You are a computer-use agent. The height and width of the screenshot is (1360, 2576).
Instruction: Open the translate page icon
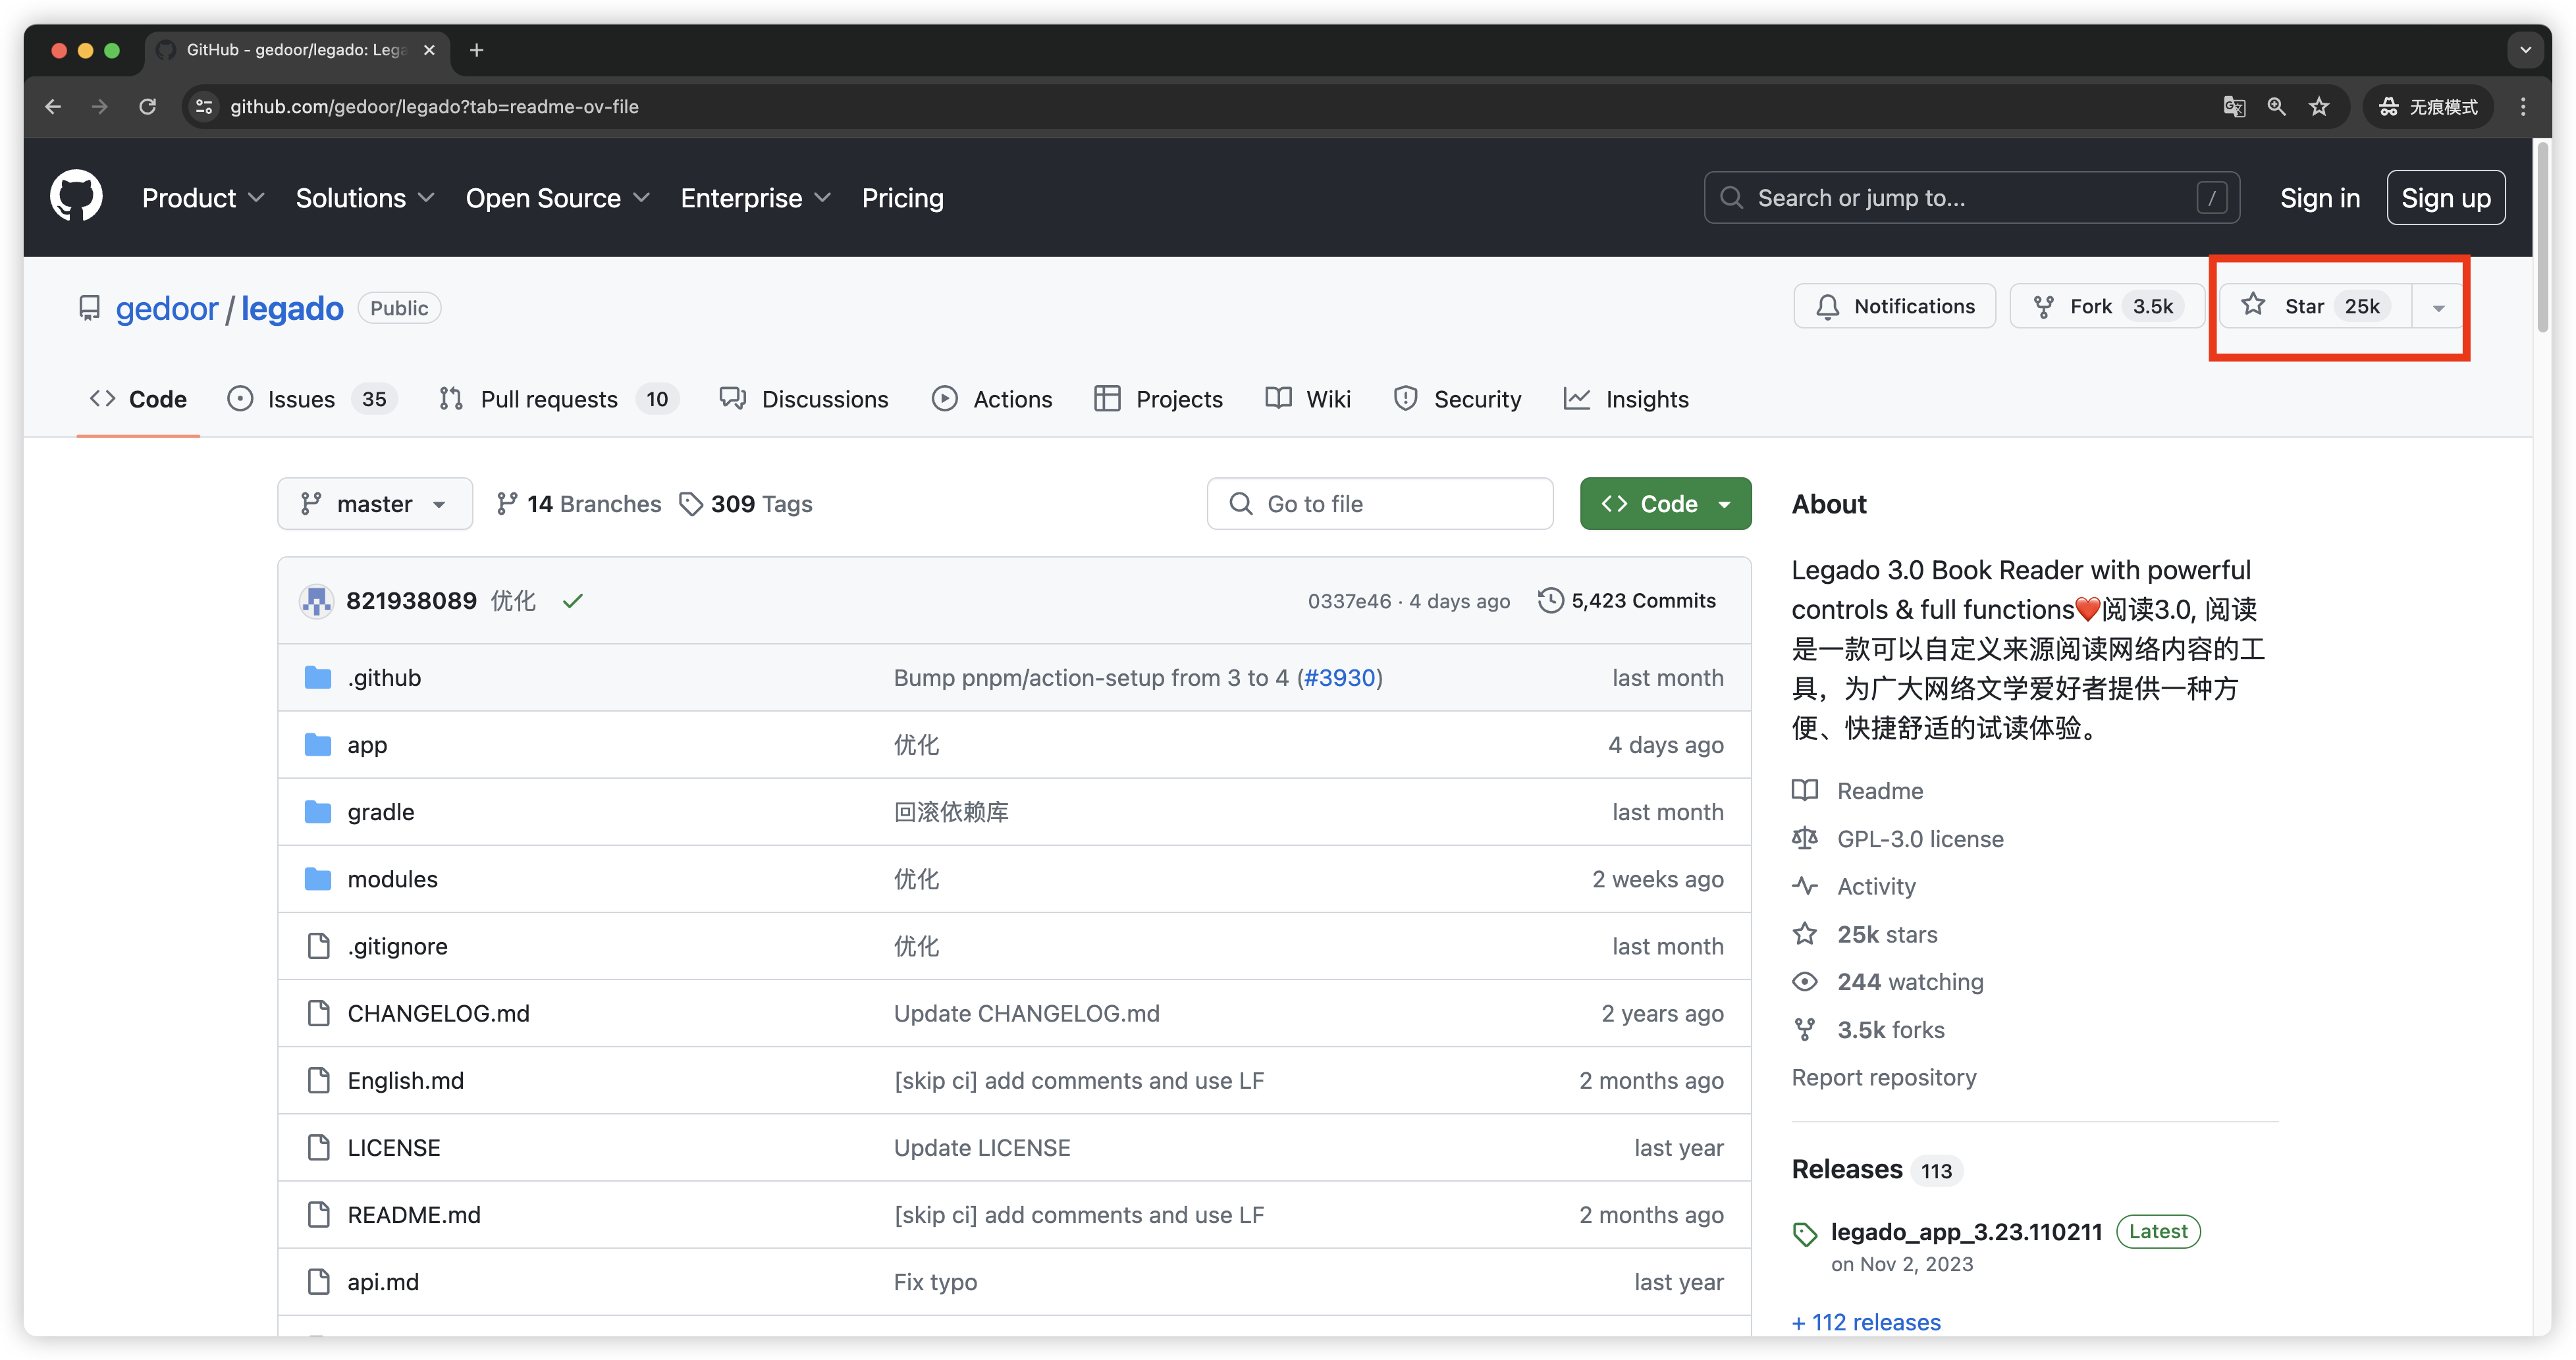click(2234, 106)
